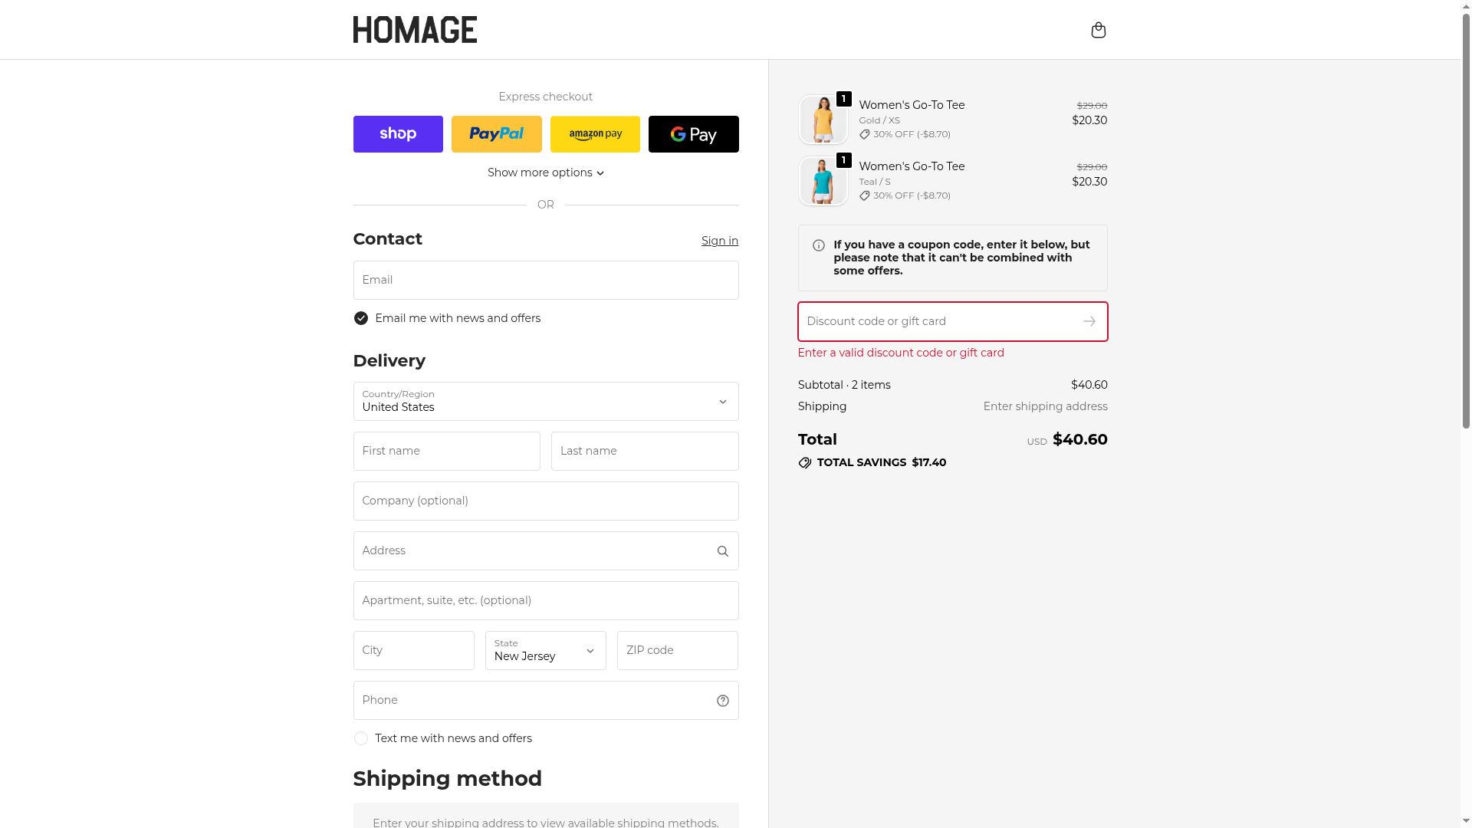Uncheck Email me with news and offers
Screen dimensions: 1472x828
point(361,318)
